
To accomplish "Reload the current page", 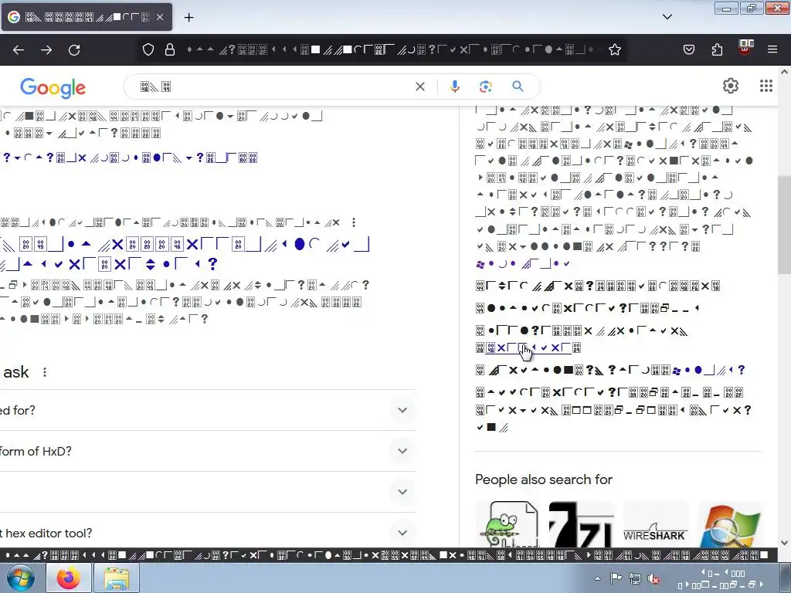I will (x=74, y=50).
